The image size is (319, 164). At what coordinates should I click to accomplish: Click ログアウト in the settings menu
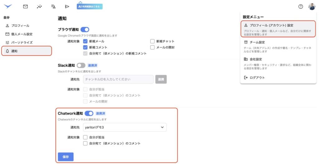pyautogui.click(x=257, y=77)
